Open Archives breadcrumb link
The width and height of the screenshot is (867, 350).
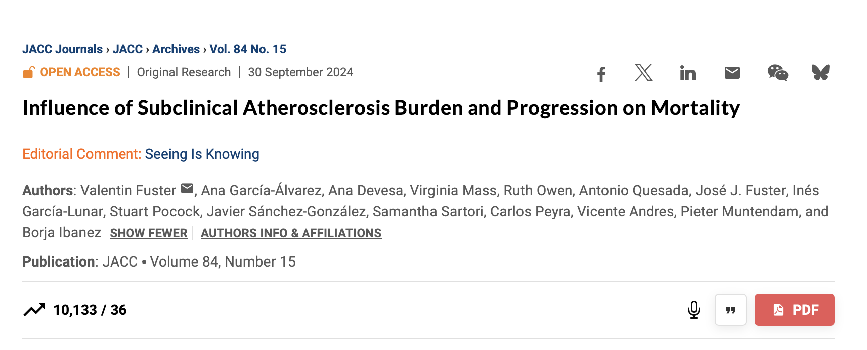[176, 49]
